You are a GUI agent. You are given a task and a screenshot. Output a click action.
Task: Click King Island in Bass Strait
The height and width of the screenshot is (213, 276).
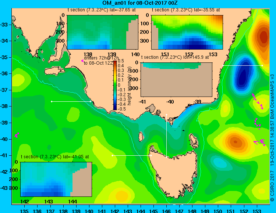pyautogui.click(x=141, y=137)
